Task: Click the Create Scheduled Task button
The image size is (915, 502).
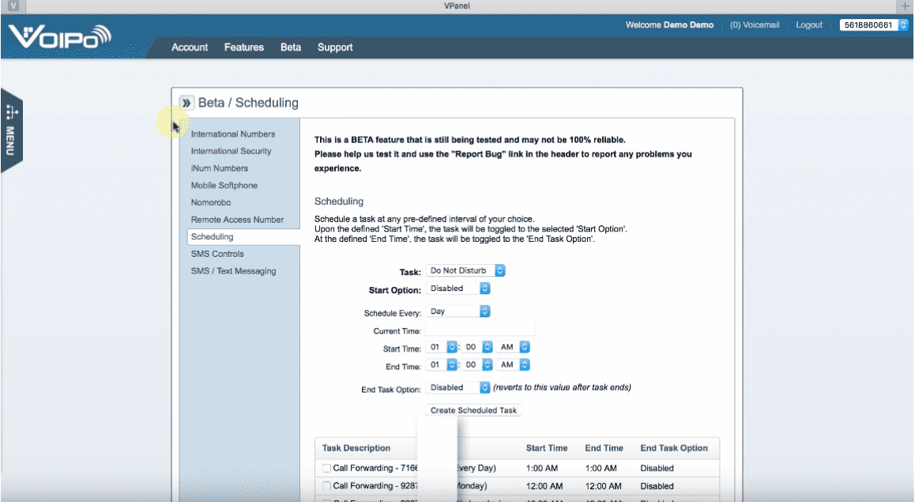Action: tap(473, 410)
